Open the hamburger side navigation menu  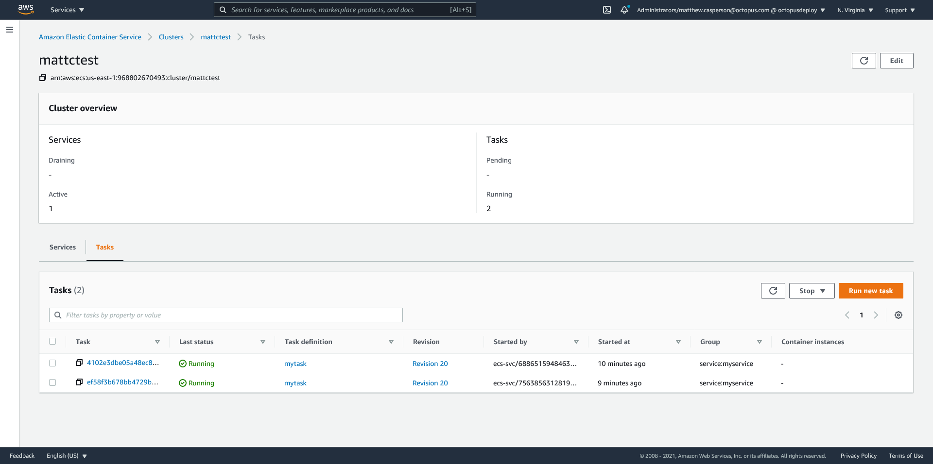10,30
